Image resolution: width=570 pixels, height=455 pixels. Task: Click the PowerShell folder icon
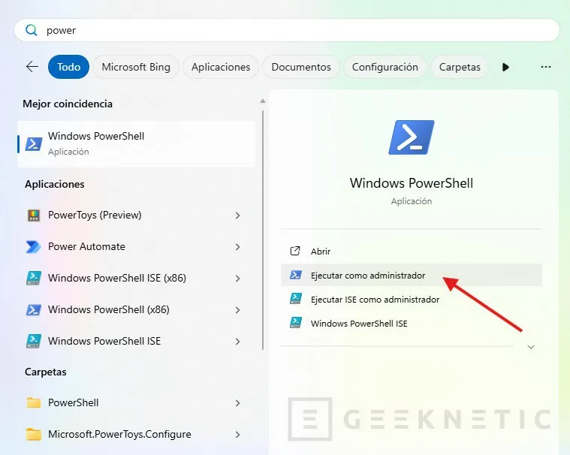click(34, 402)
